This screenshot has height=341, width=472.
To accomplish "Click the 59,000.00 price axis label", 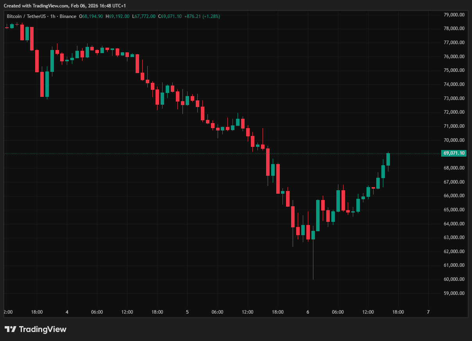I will pyautogui.click(x=454, y=293).
